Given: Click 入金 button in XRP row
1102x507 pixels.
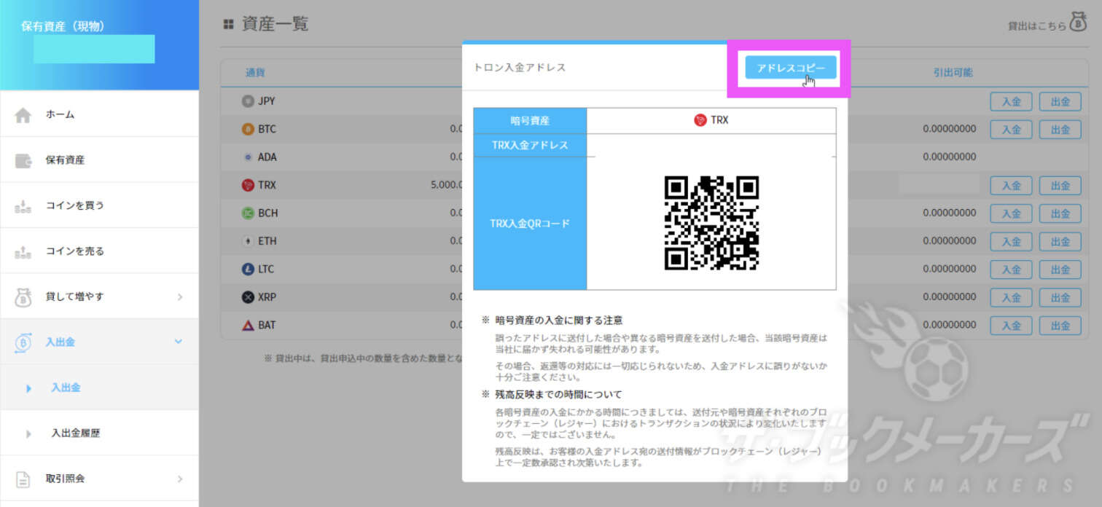Looking at the screenshot, I should pyautogui.click(x=1011, y=297).
